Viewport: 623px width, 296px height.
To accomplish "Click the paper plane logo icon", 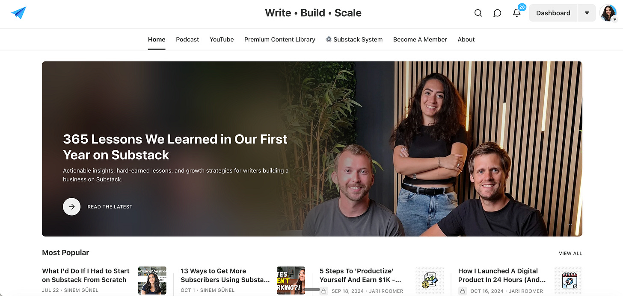I will click(18, 13).
